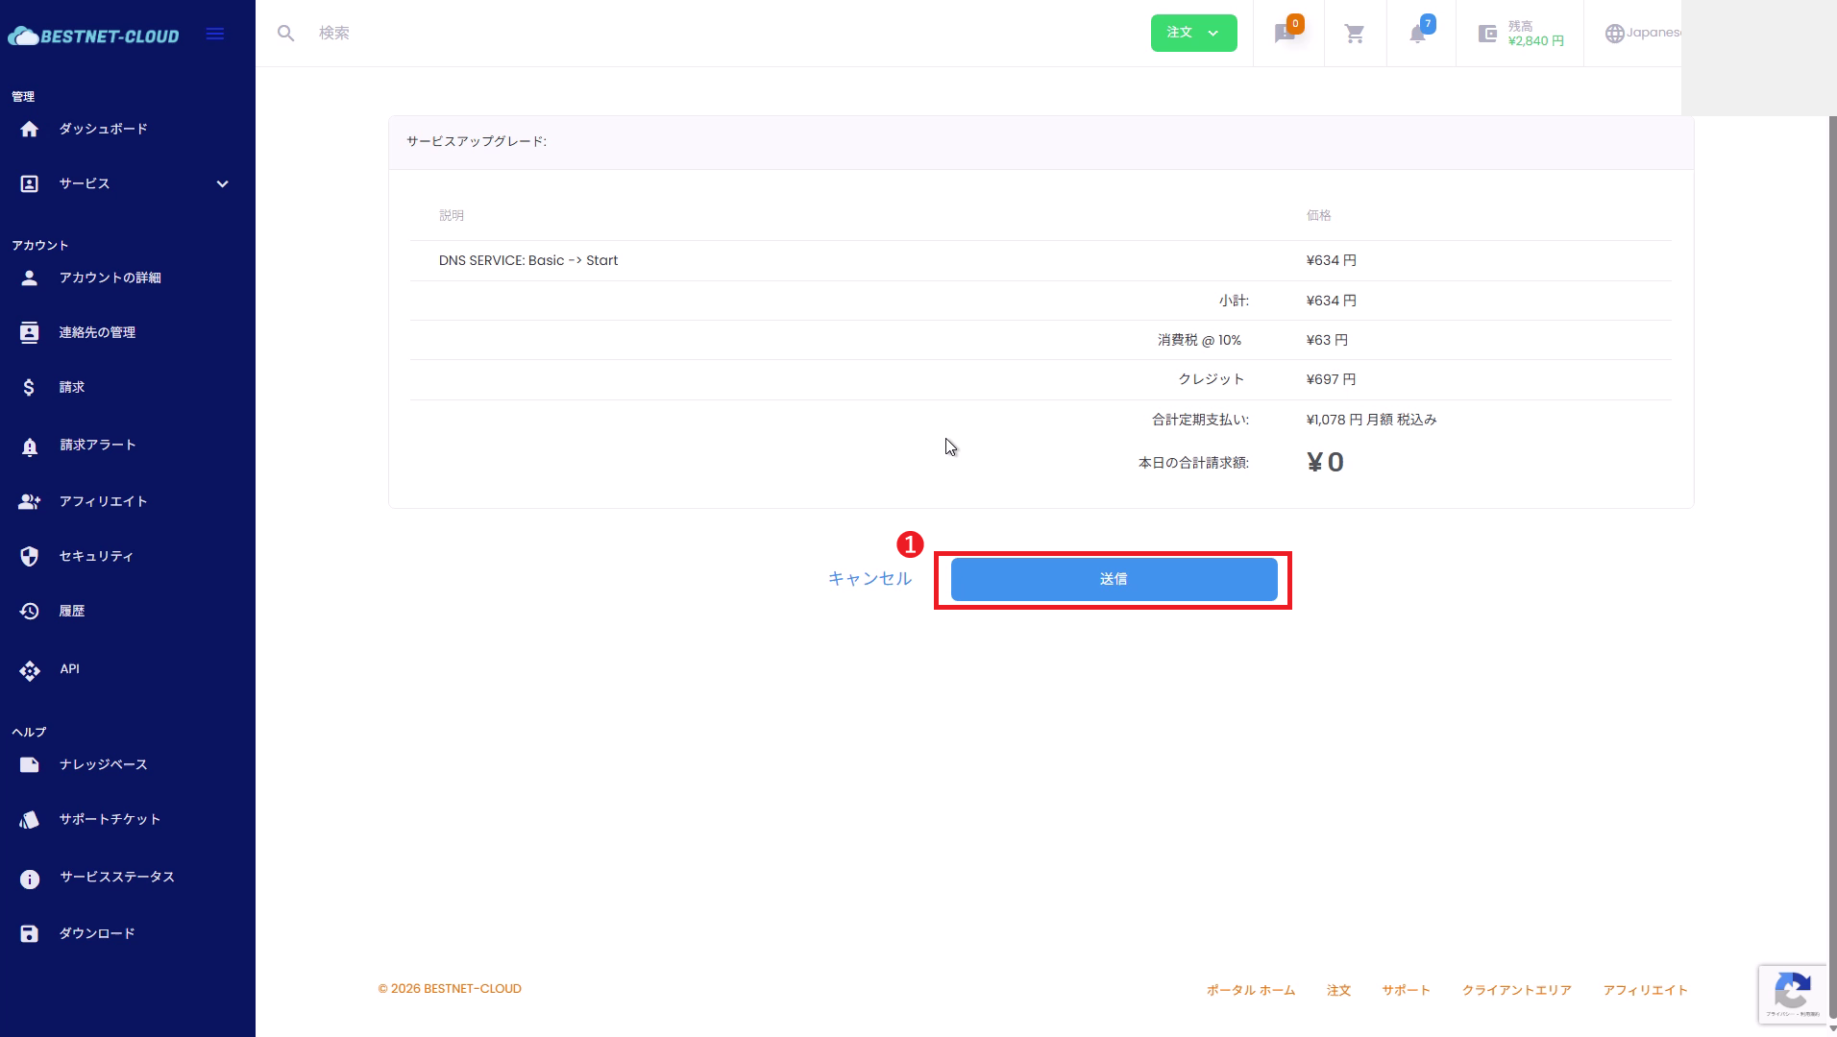The image size is (1837, 1037).
Task: Click ポータル ホーム footer link
Action: 1250,990
